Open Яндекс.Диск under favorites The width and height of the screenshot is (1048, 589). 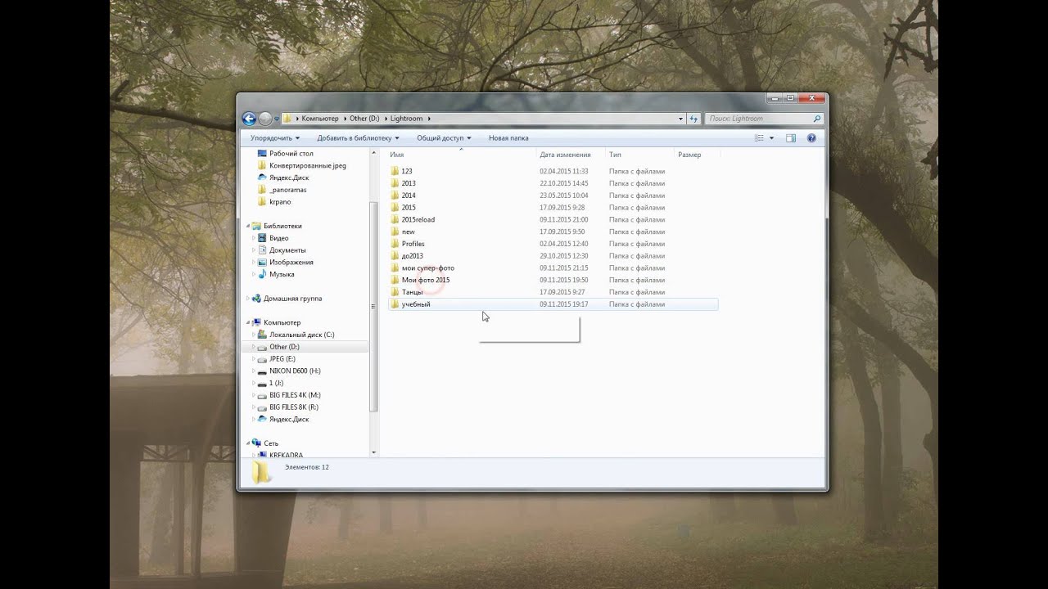point(288,178)
